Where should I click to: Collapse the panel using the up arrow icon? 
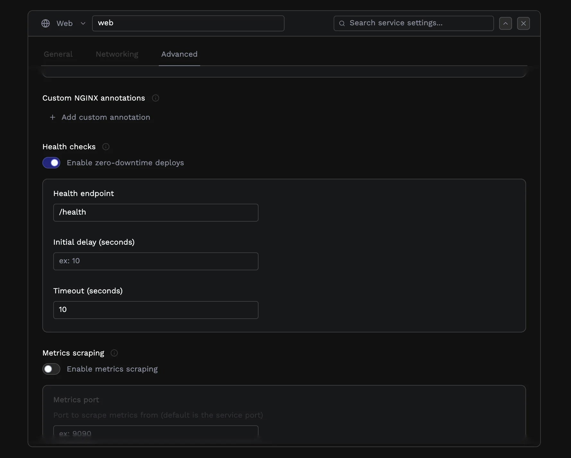(506, 23)
